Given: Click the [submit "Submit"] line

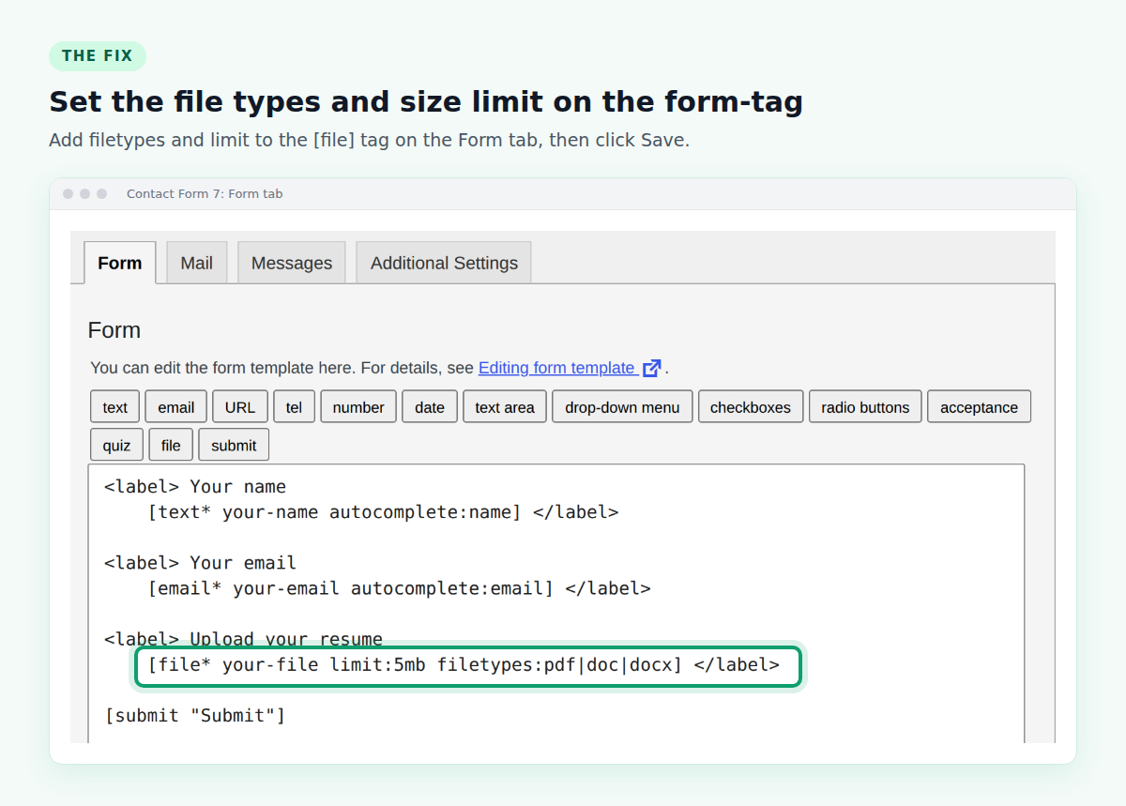Looking at the screenshot, I should (x=195, y=716).
